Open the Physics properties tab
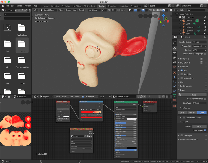The width and height of the screenshot is (208, 163). (x=174, y=86)
